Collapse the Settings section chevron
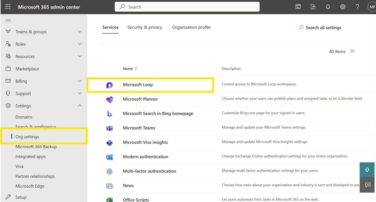 coord(80,106)
